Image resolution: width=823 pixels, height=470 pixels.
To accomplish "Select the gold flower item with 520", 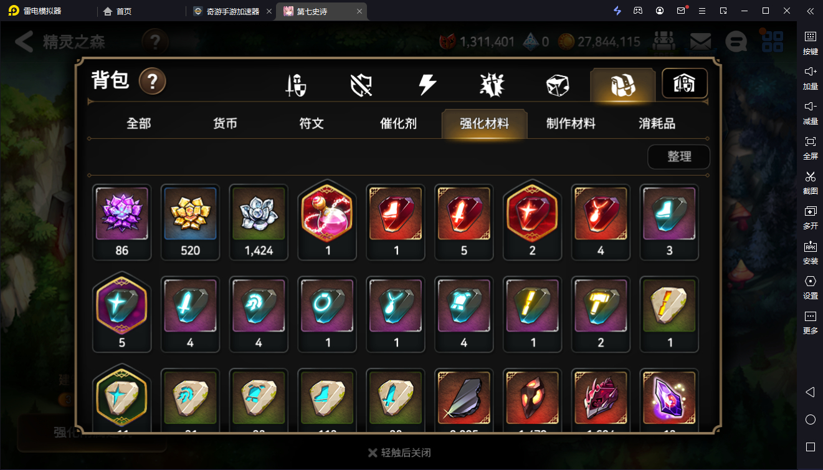I will (x=190, y=222).
